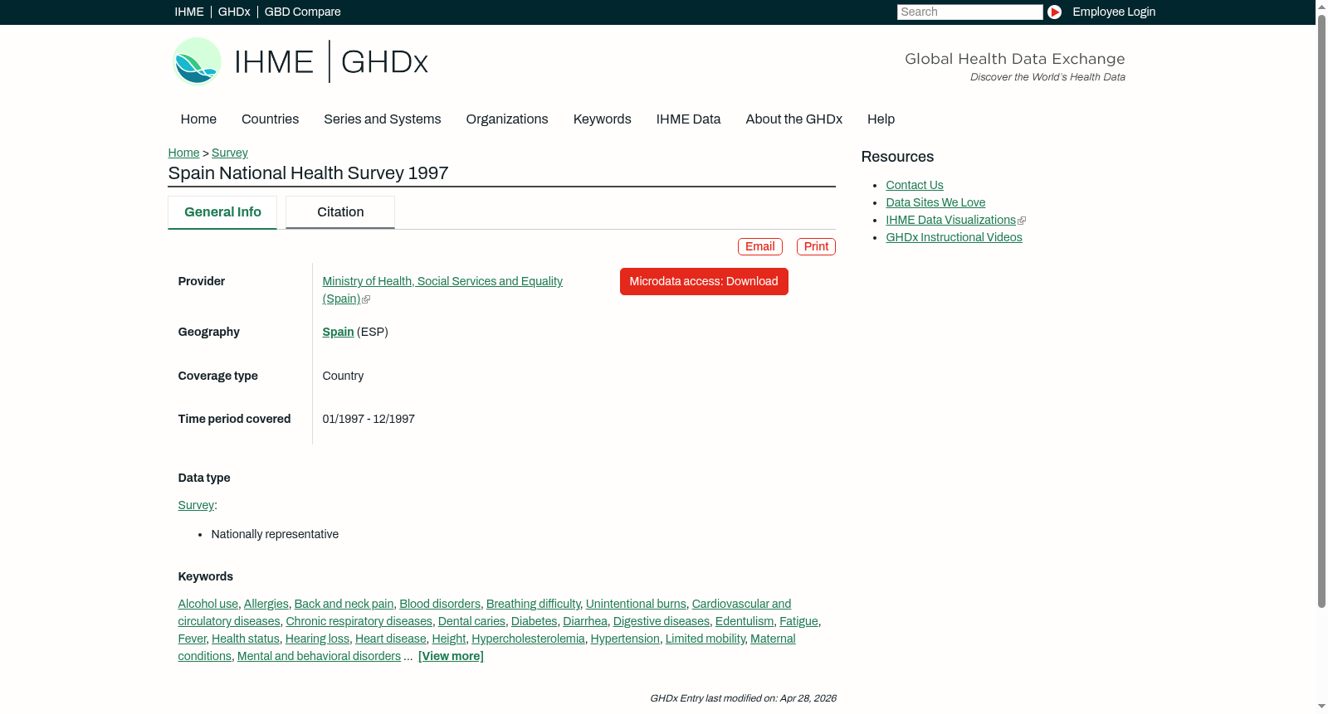
Task: Expand keywords with View more
Action: pos(451,657)
